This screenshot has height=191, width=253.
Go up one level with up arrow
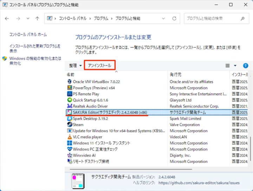click(x=37, y=19)
